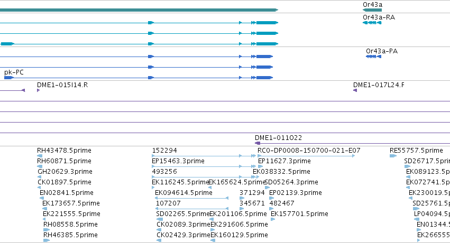Click the RC0-DP0008 alignment line glyph
This screenshot has height=243, width=450.
coord(306,156)
